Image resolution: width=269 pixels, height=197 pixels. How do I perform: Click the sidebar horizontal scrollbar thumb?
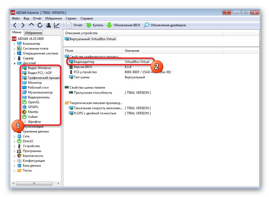(x=34, y=183)
